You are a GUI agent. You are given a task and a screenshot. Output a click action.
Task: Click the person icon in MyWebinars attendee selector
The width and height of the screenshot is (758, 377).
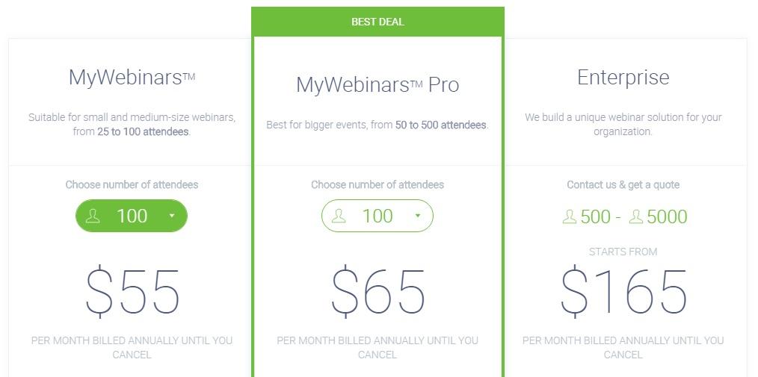coord(93,216)
